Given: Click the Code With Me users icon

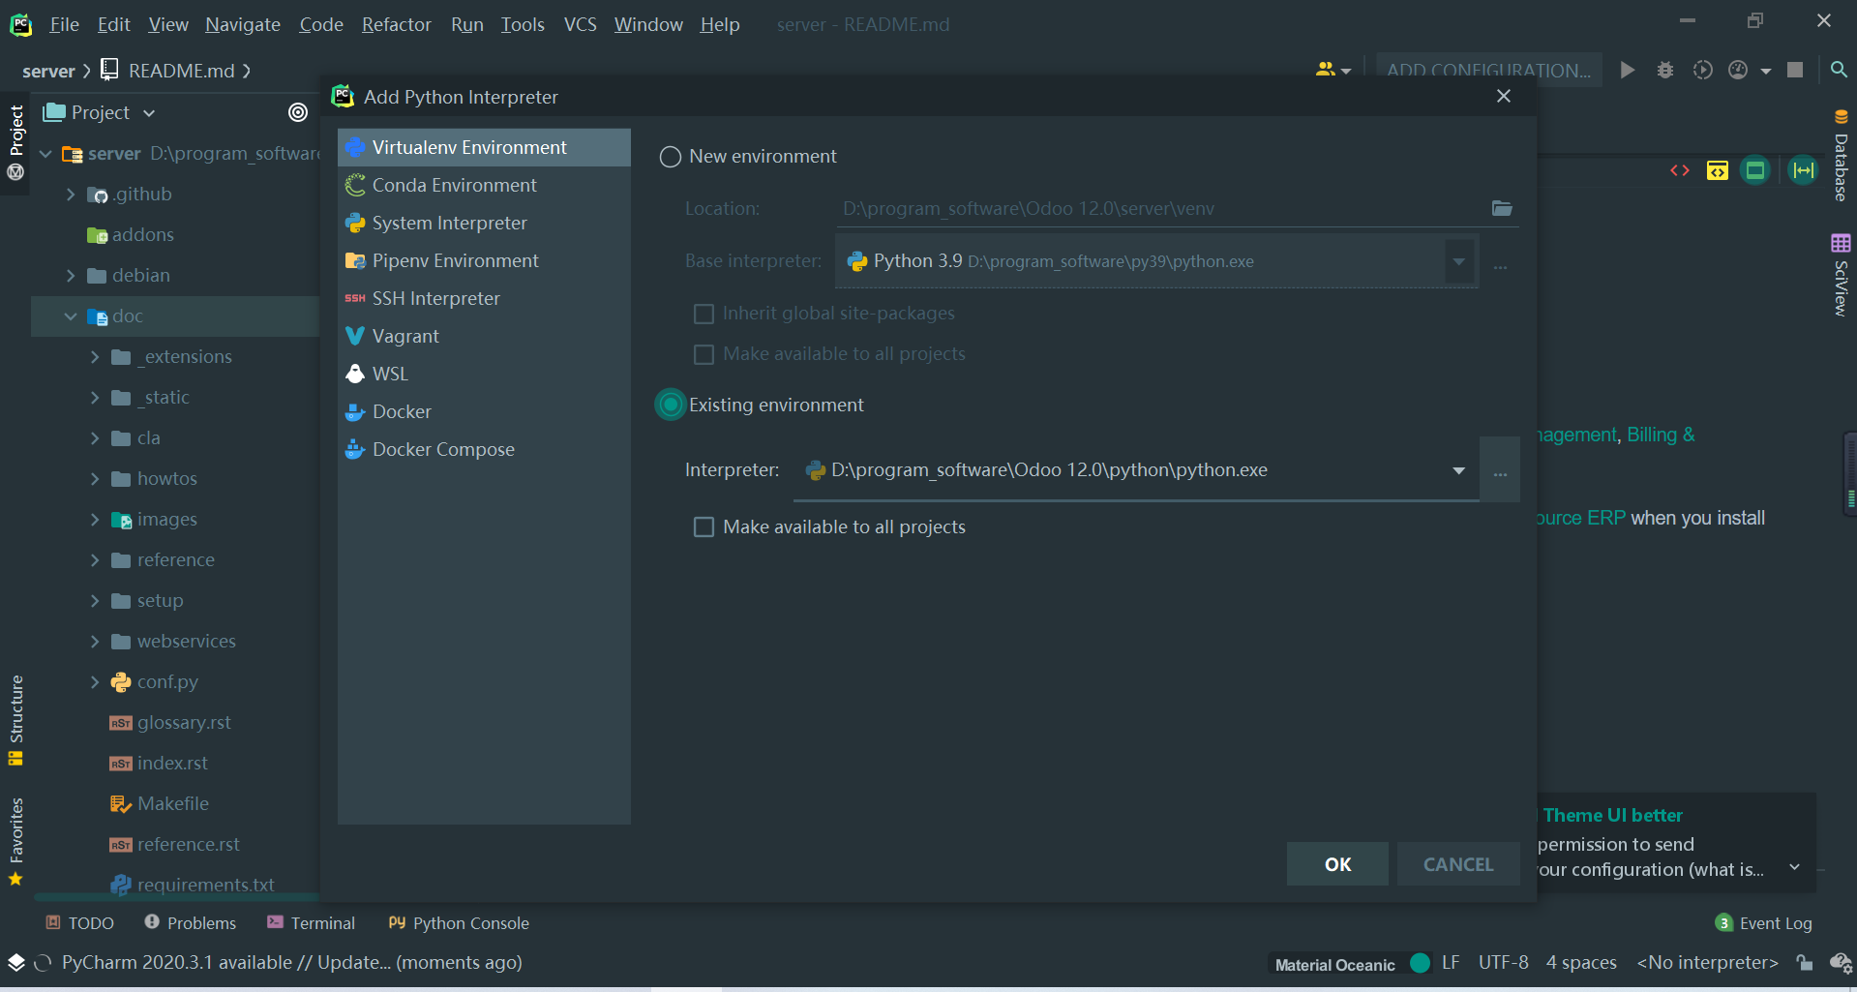Looking at the screenshot, I should pyautogui.click(x=1333, y=70).
